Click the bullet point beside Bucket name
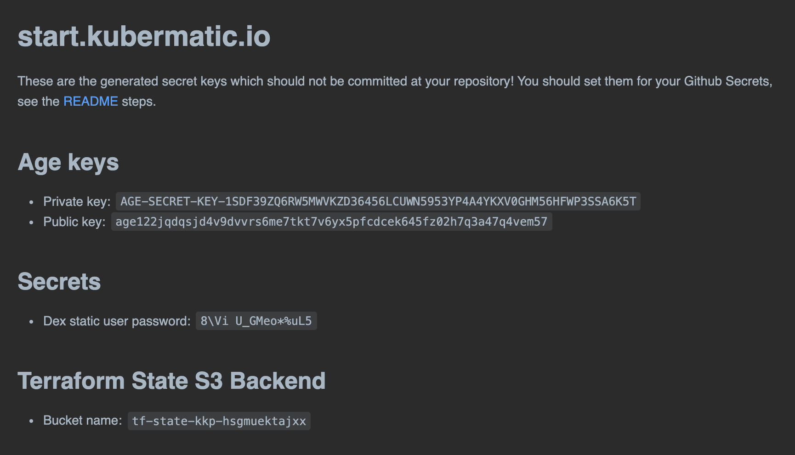 click(31, 421)
